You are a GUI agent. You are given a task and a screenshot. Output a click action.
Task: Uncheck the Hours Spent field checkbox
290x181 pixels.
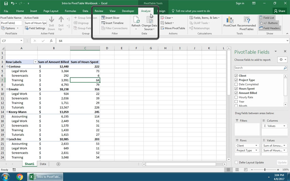[x=236, y=89]
